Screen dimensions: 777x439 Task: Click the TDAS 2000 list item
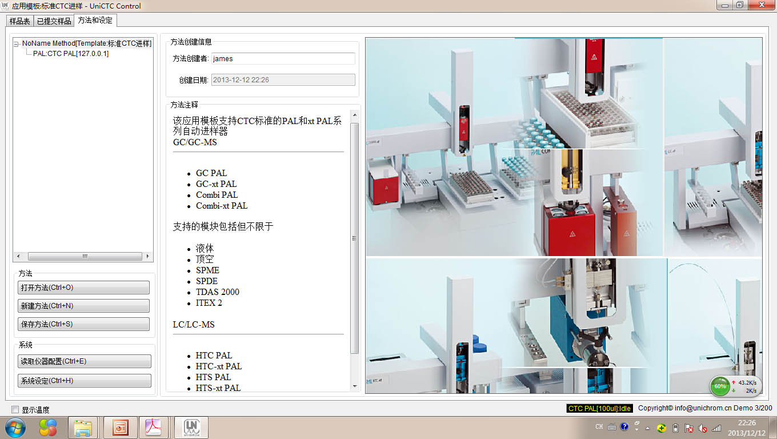218,292
